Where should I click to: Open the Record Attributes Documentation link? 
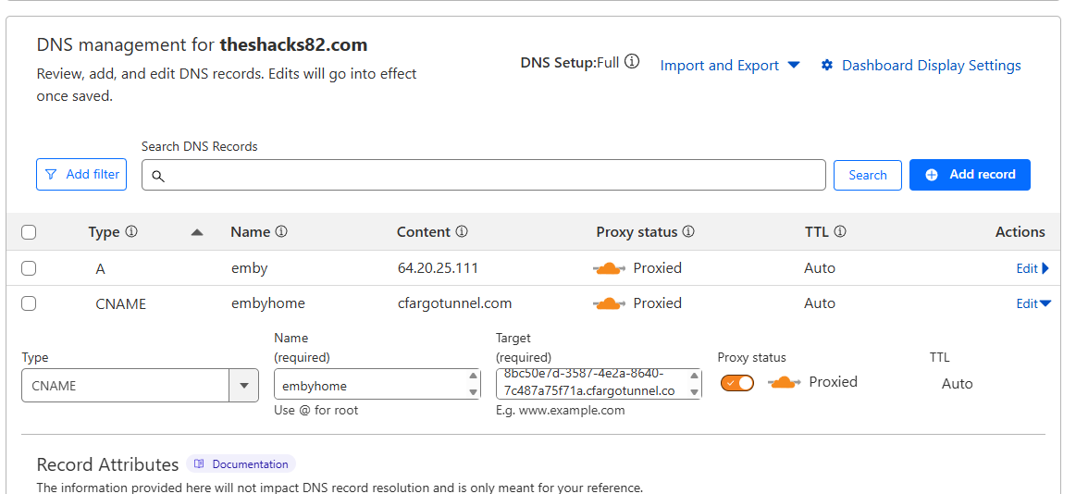(241, 464)
